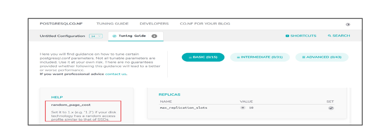Switch to the Tuning Guide tab
The height and width of the screenshot is (137, 367).
point(136,36)
